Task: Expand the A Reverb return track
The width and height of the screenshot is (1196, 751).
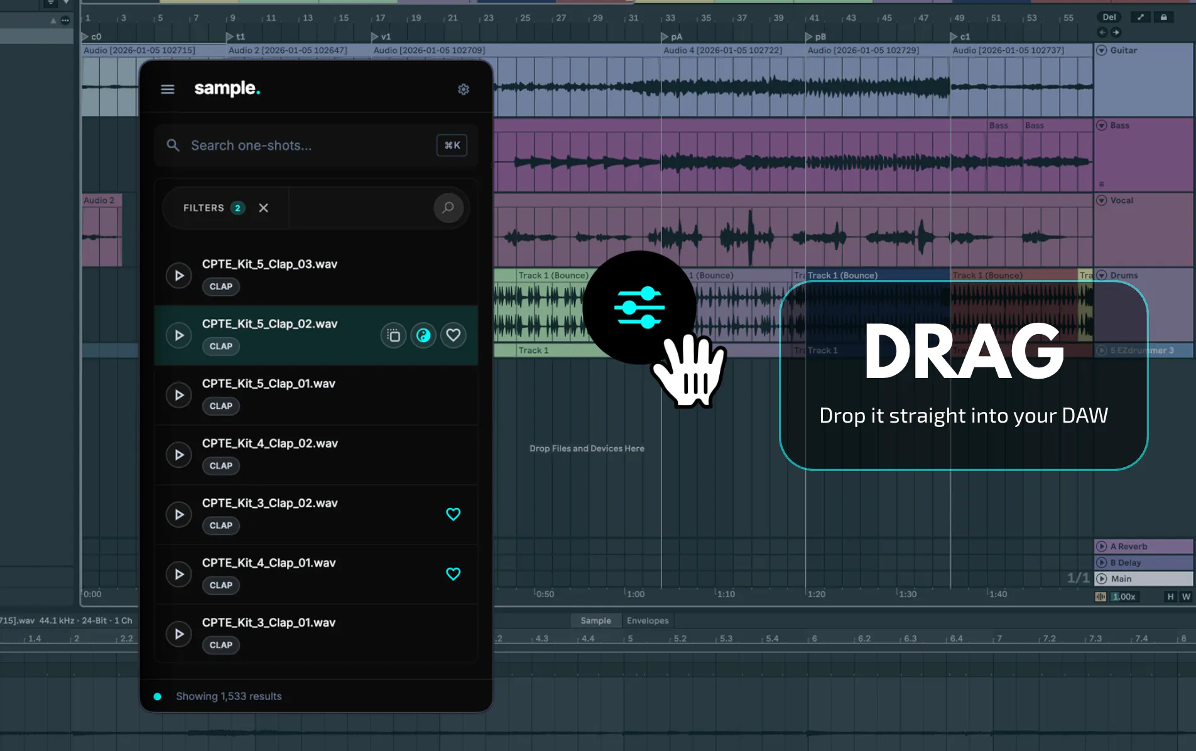Action: pyautogui.click(x=1102, y=546)
